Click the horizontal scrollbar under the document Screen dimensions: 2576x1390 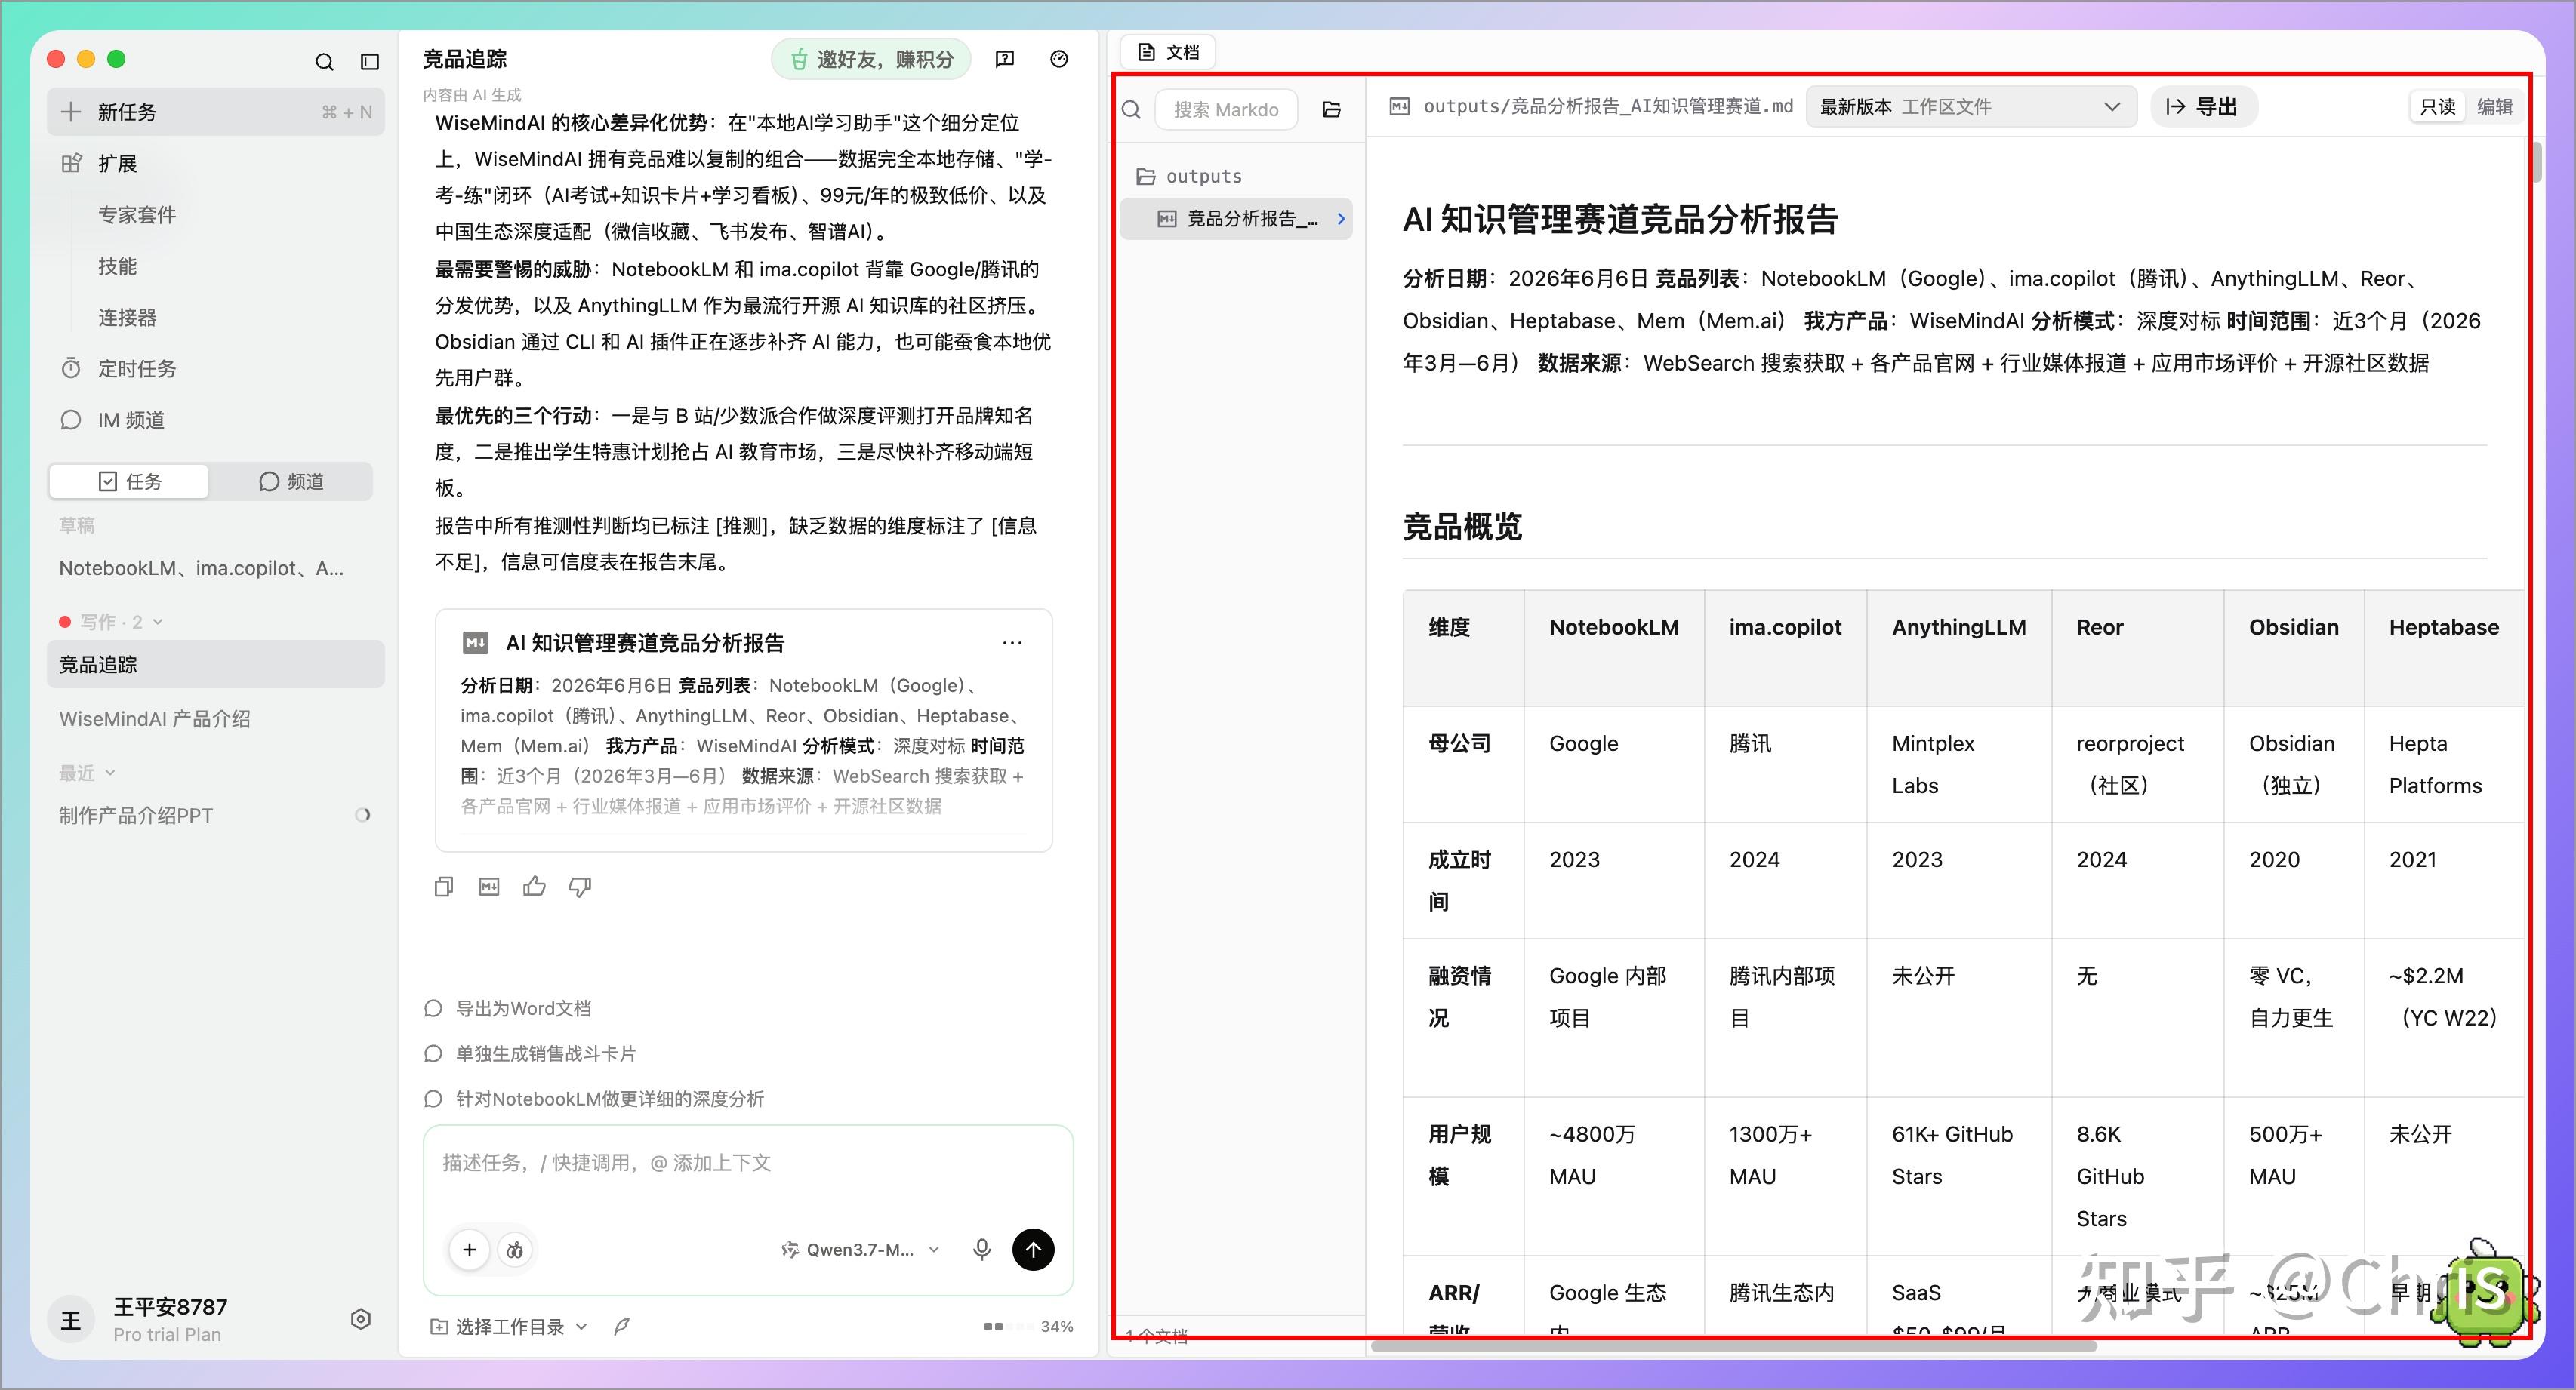click(x=1733, y=1346)
